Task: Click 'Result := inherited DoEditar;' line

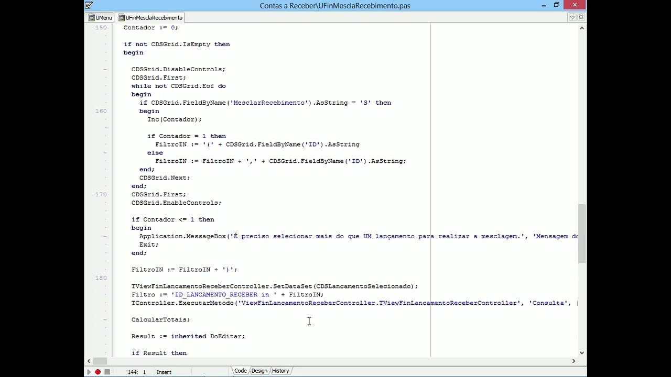Action: pos(188,336)
